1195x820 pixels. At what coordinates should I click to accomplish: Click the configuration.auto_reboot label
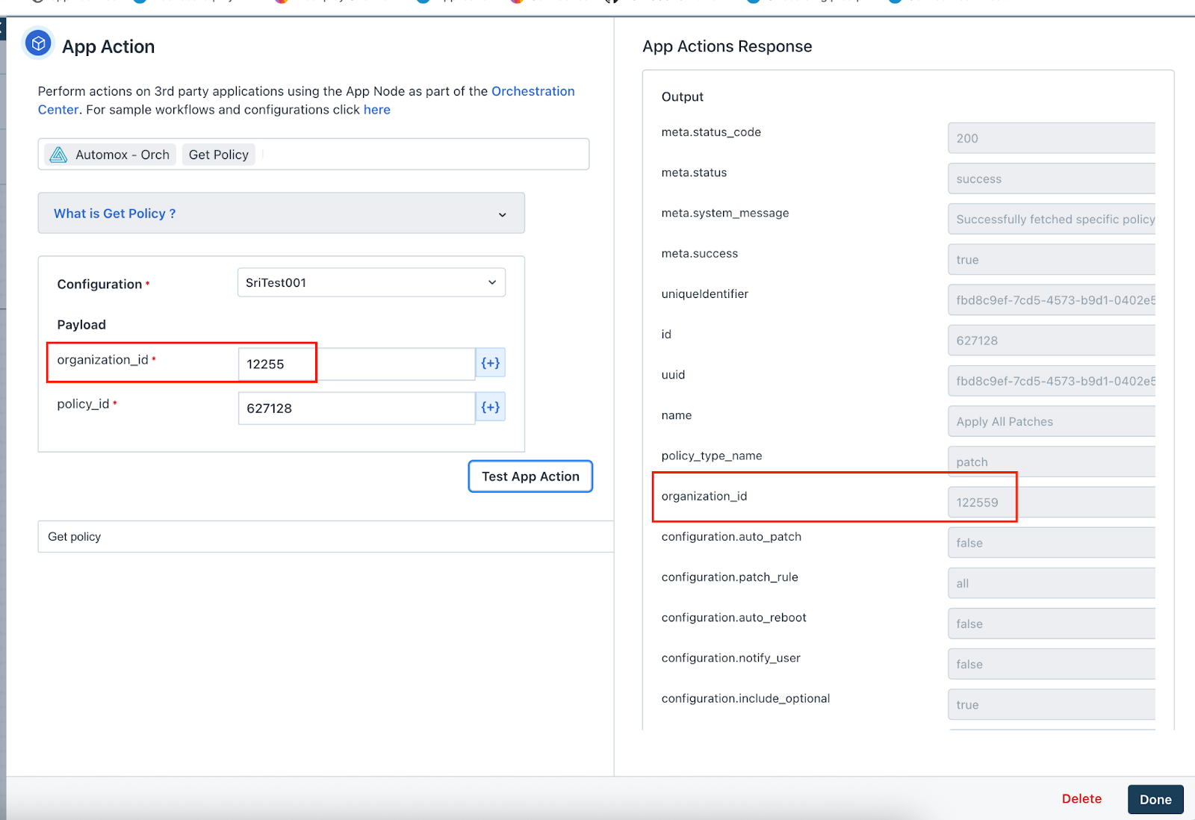click(733, 618)
